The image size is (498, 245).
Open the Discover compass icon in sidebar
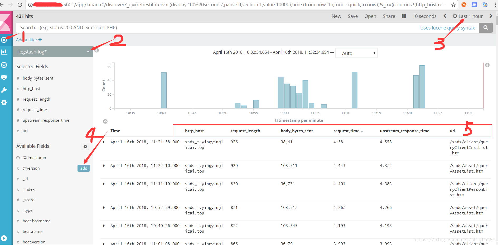[x=4, y=40]
